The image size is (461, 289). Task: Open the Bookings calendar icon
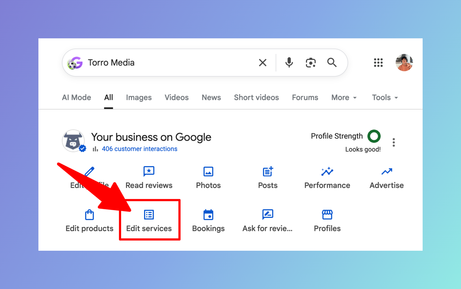(x=208, y=215)
